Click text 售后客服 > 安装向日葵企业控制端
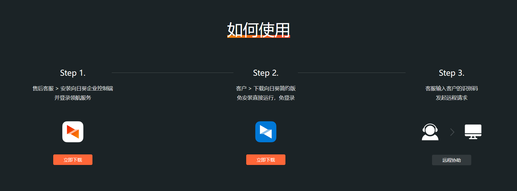 [73, 88]
